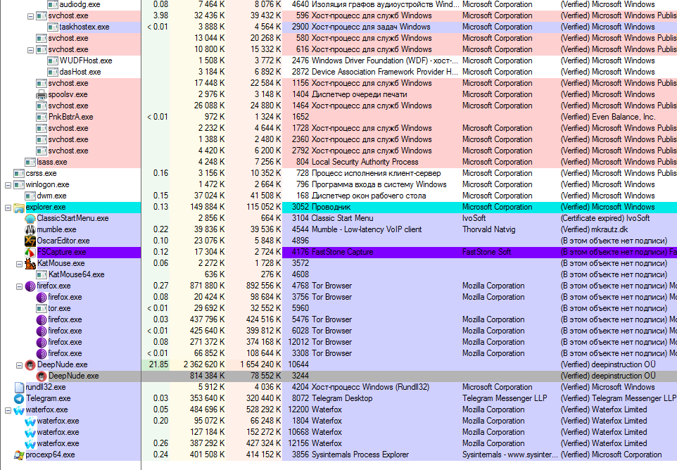677x470 pixels.
Task: Click '(Certificate expired) IvoSoft' signer text
Action: coord(605,218)
